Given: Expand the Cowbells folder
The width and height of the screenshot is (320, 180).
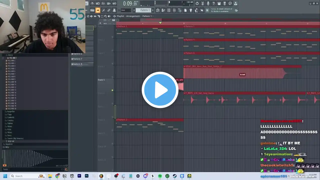Looking at the screenshot, I should point(11,117).
